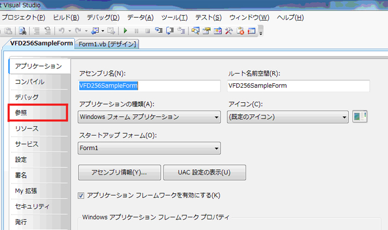Toggle the application framework enable checkbox
Image resolution: width=388 pixels, height=230 pixels.
[81, 196]
